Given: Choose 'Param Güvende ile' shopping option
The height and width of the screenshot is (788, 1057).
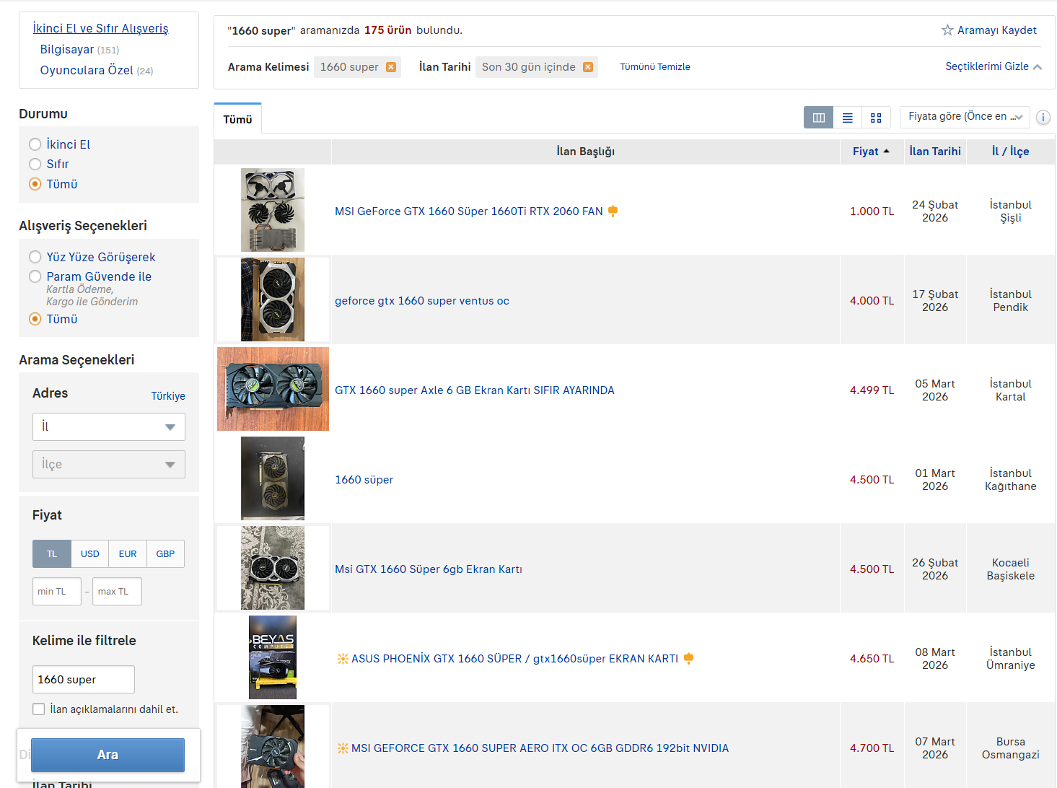Looking at the screenshot, I should pos(35,276).
